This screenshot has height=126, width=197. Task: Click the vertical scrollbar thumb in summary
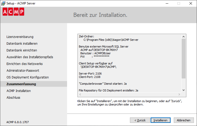pos(183,58)
